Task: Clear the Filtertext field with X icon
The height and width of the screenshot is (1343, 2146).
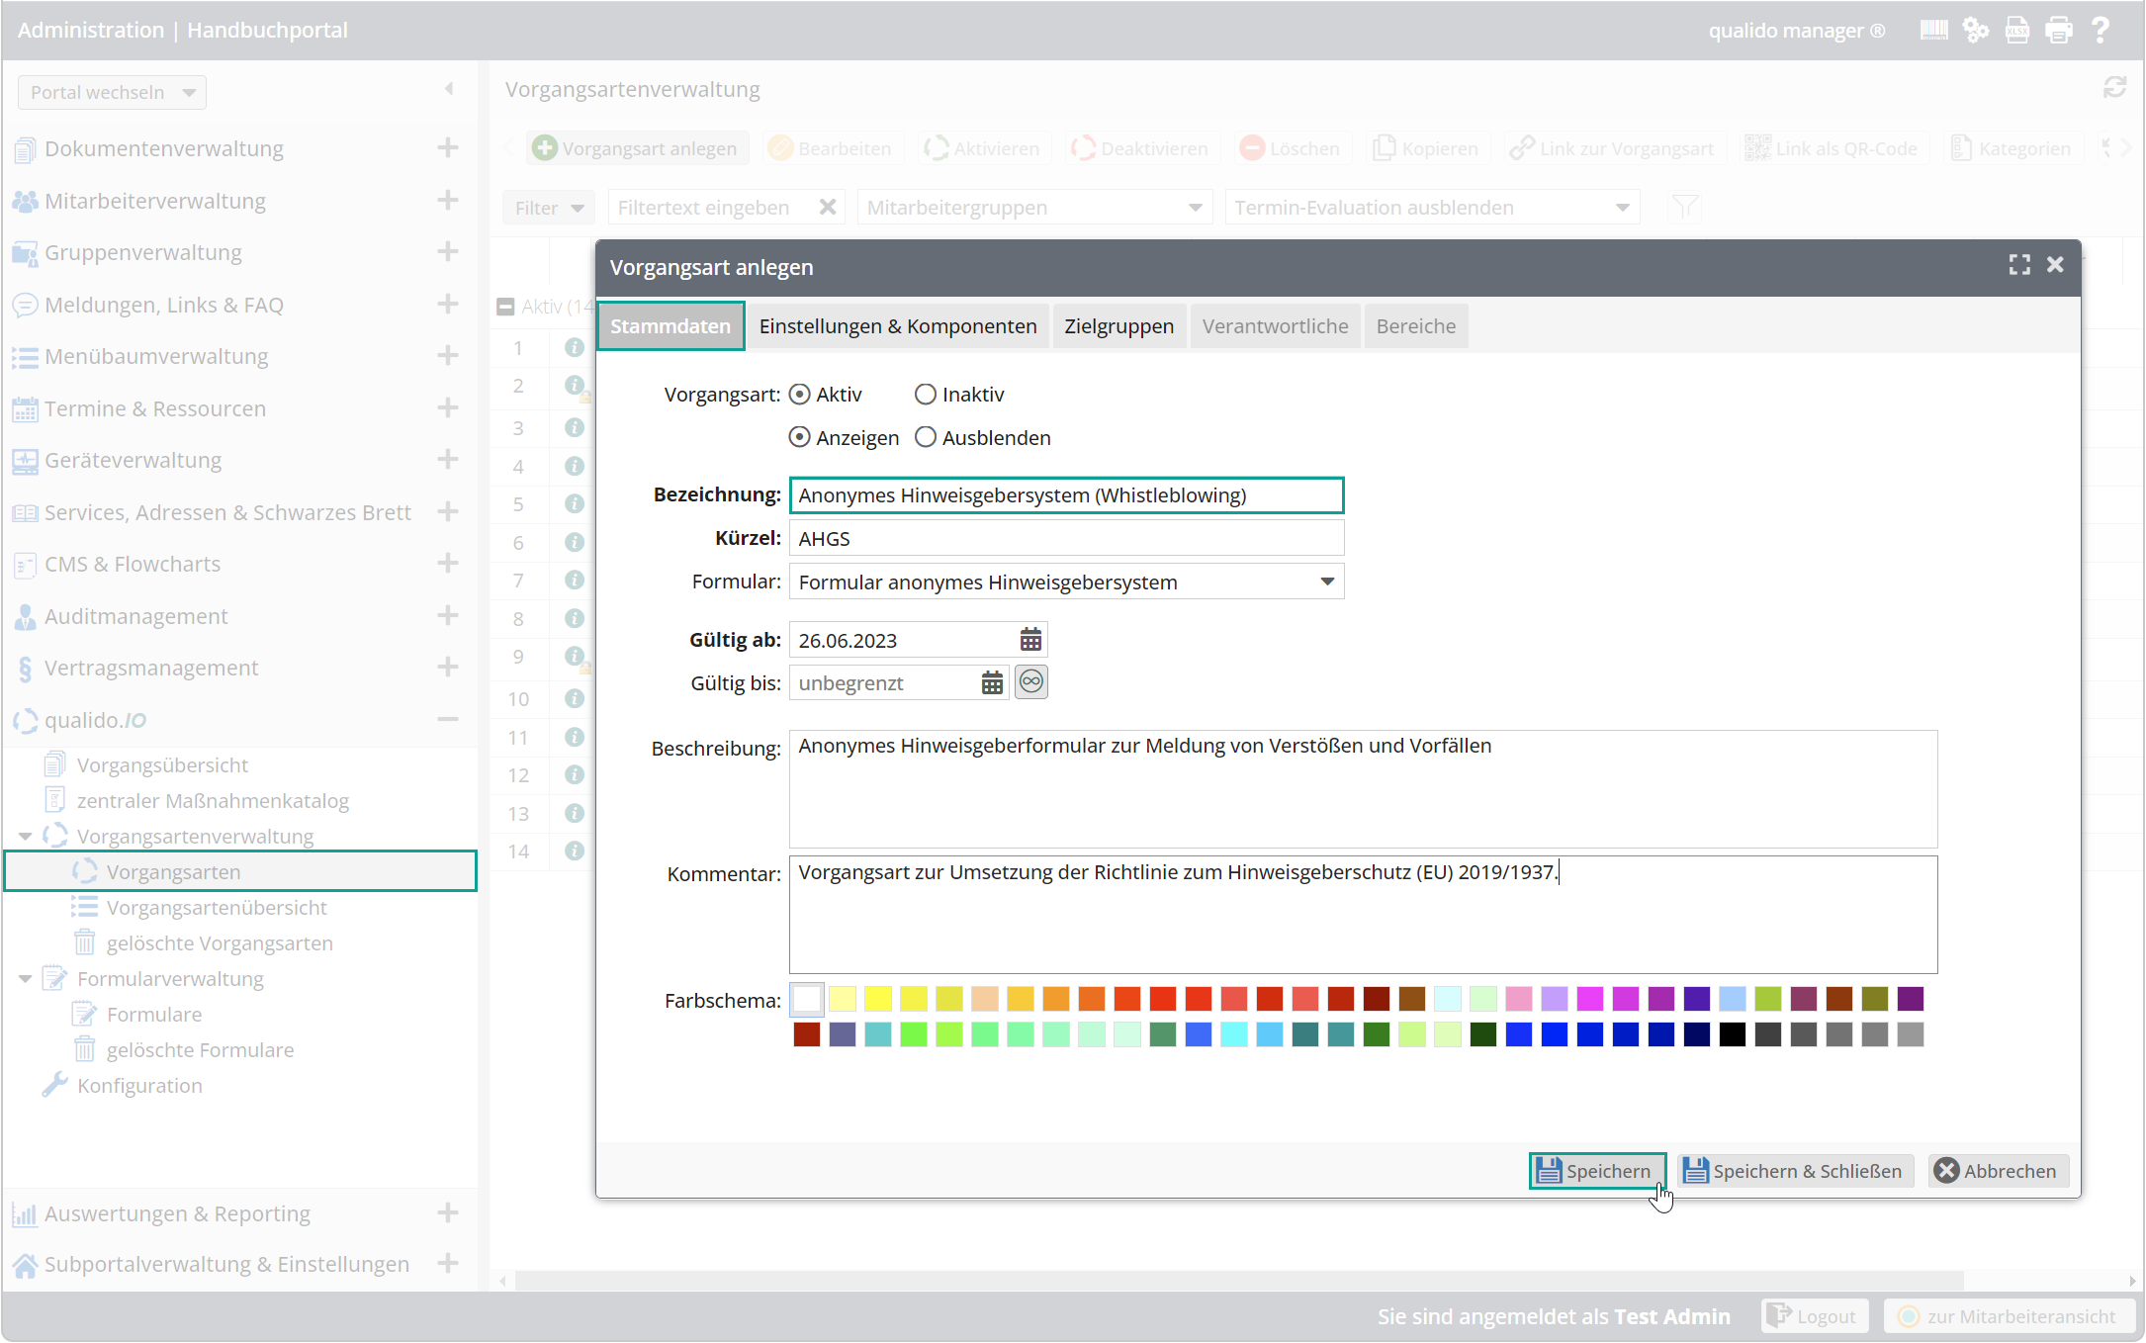Action: [828, 207]
